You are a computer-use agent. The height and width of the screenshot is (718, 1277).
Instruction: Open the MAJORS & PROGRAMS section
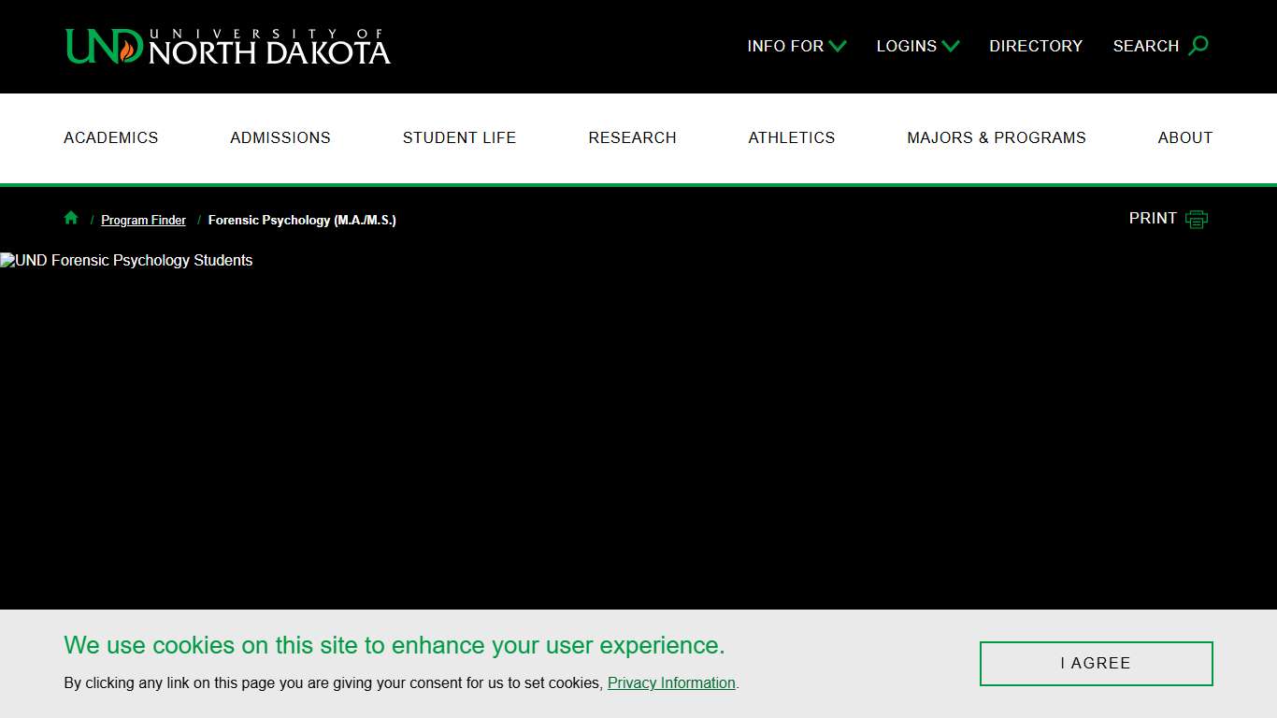pyautogui.click(x=997, y=137)
